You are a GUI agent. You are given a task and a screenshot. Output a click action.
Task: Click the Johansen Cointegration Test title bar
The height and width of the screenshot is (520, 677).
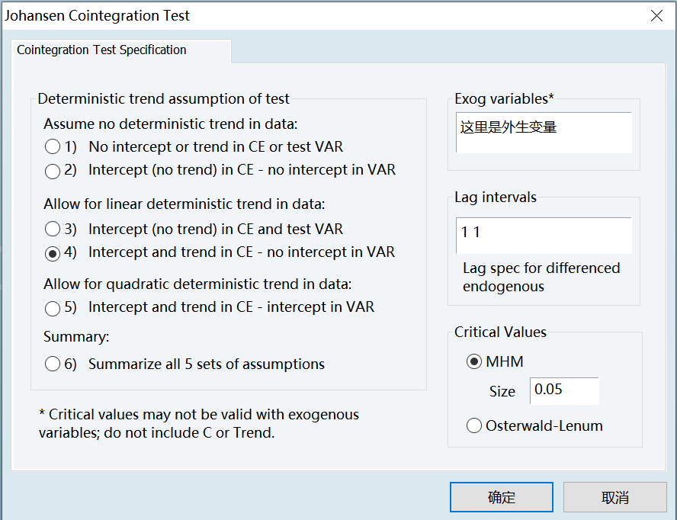click(305, 15)
